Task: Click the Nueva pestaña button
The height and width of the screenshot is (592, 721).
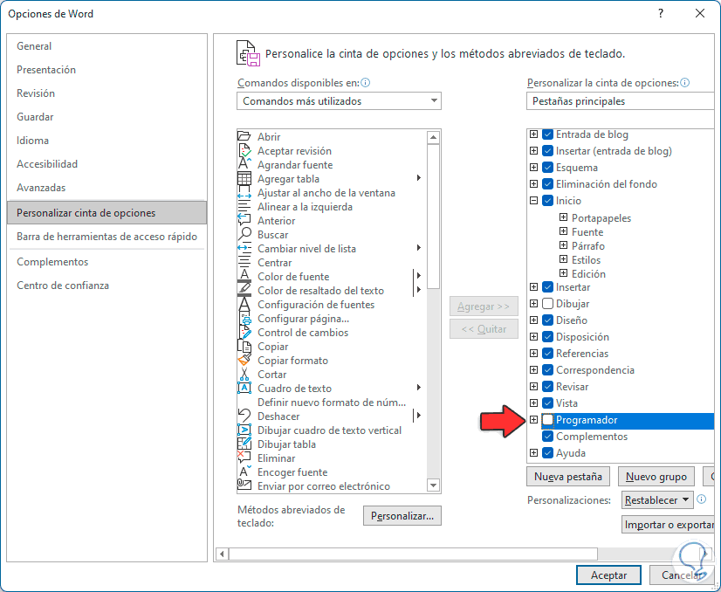Action: 568,477
